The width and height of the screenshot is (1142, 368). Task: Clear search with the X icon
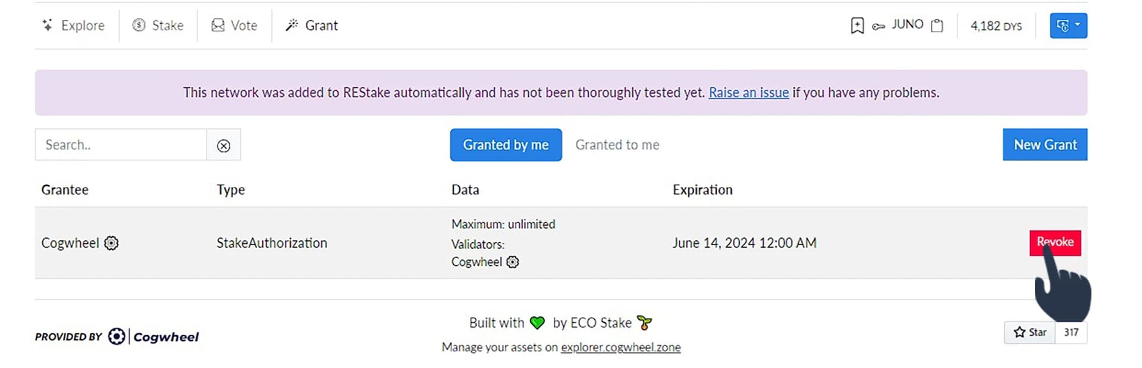224,145
